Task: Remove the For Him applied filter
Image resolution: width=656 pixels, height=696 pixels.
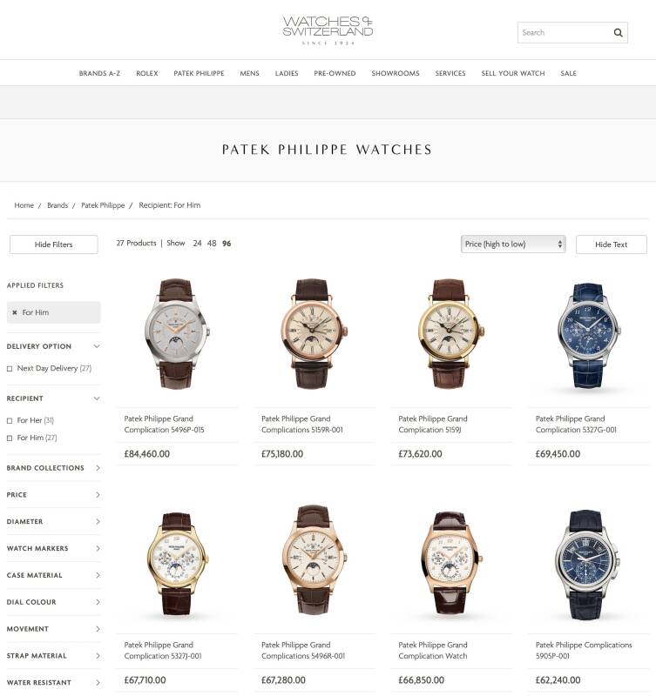Action: click(15, 312)
